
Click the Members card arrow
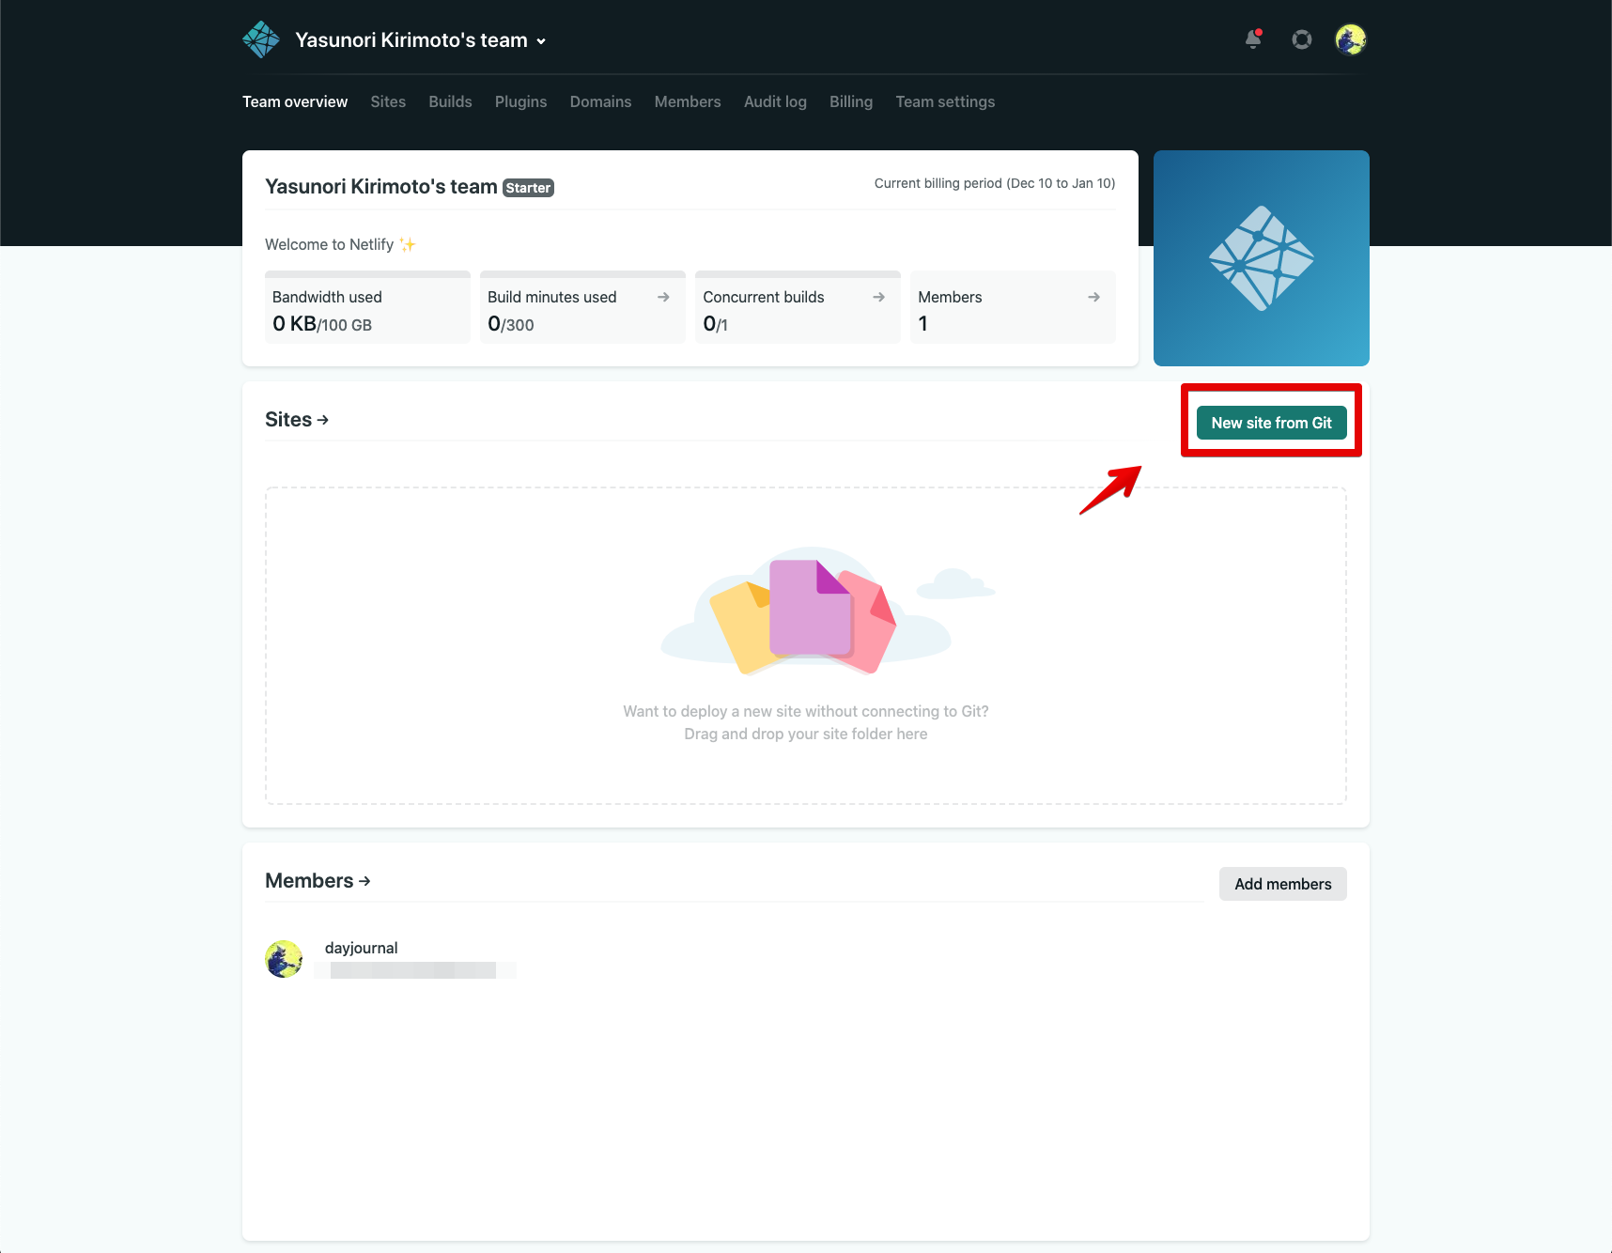tap(1093, 297)
